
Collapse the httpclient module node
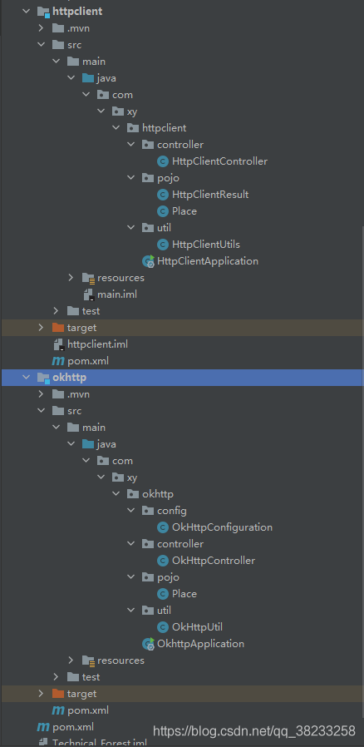[x=26, y=12]
